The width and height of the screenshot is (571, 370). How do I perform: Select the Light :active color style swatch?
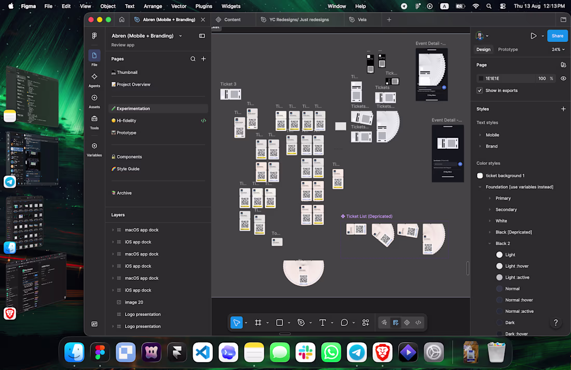pos(499,277)
